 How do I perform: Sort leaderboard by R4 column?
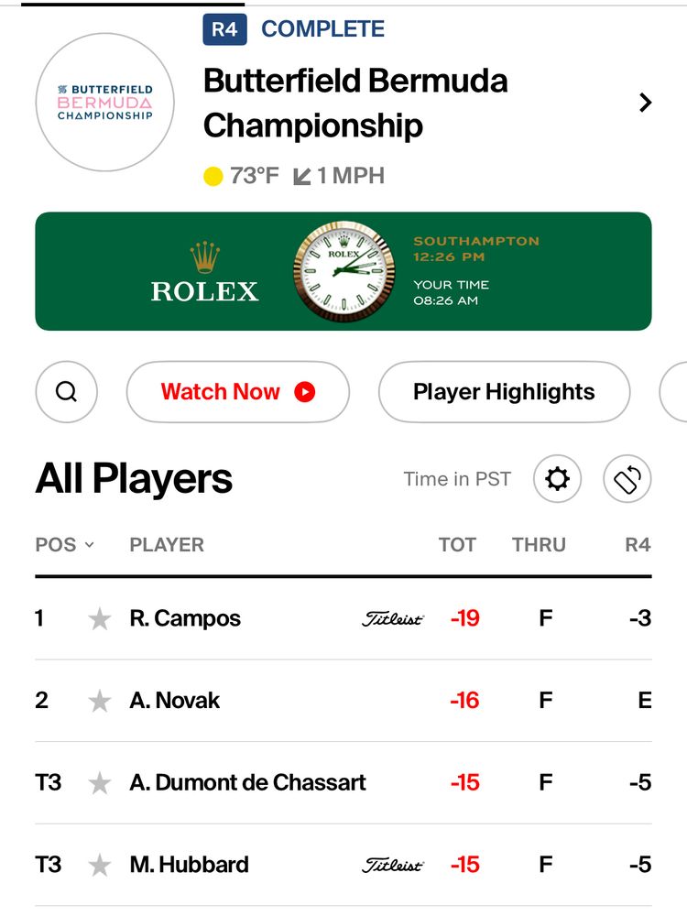pos(637,545)
